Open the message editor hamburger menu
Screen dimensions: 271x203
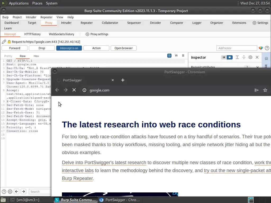[x=183, y=56]
